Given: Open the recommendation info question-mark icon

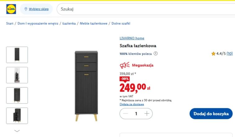Looking at the screenshot, I should (155, 54).
